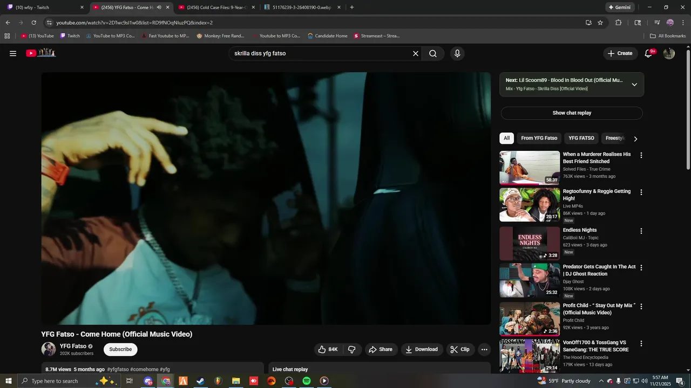Create a clip of the video
691x388 pixels.
point(460,349)
